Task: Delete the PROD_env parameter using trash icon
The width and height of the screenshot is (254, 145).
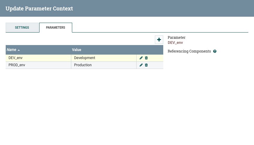Action: point(146,65)
